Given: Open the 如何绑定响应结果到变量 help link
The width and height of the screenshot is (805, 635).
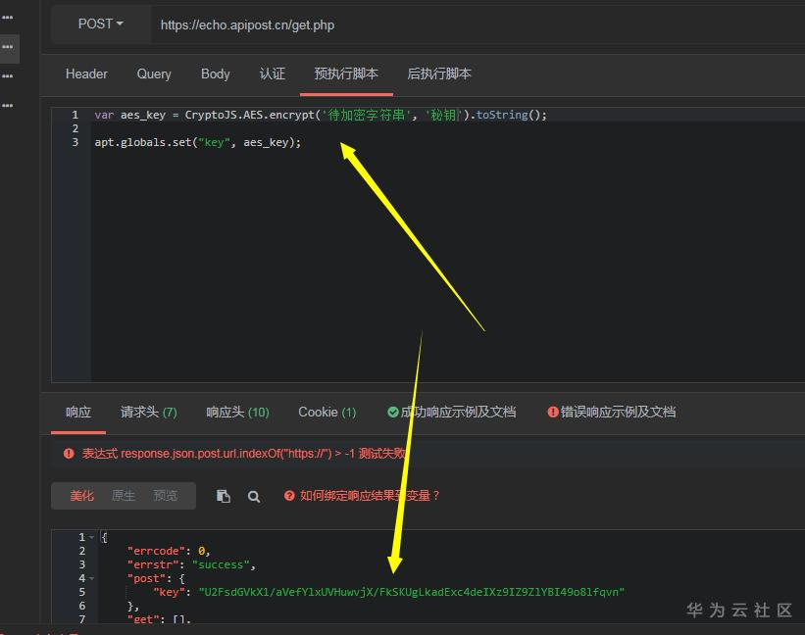Looking at the screenshot, I should click(x=370, y=496).
